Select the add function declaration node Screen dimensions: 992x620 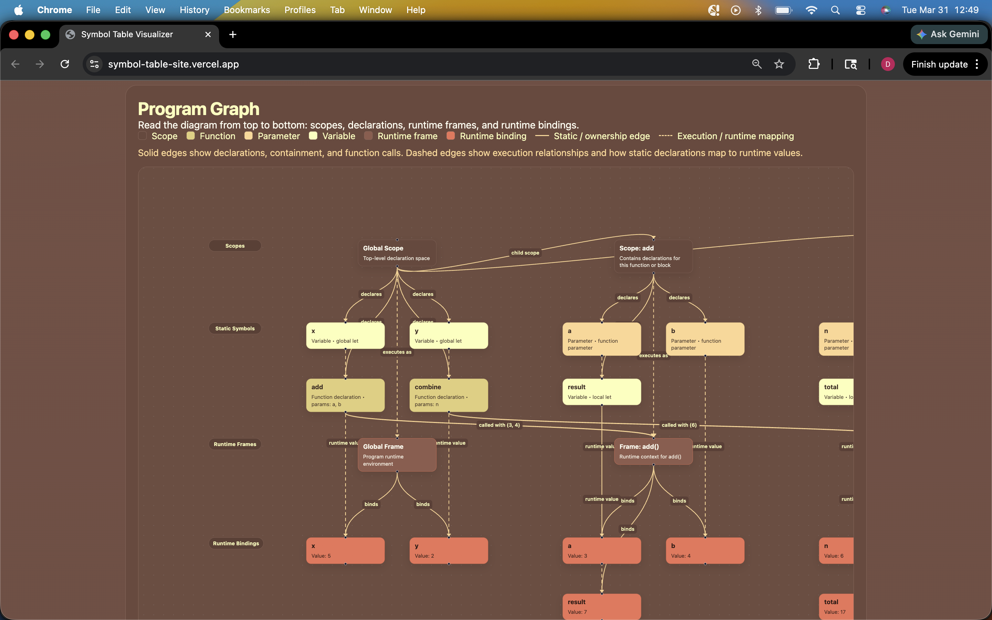(x=345, y=395)
